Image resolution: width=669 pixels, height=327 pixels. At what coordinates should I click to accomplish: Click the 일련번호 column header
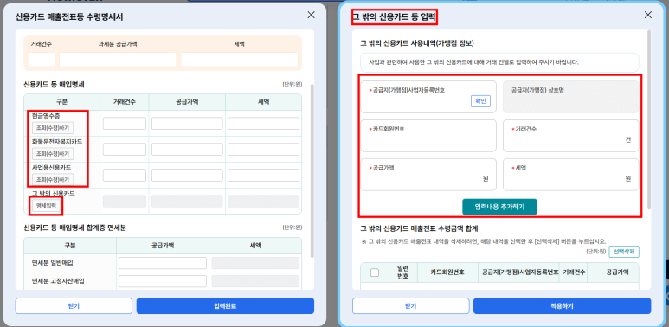click(403, 272)
